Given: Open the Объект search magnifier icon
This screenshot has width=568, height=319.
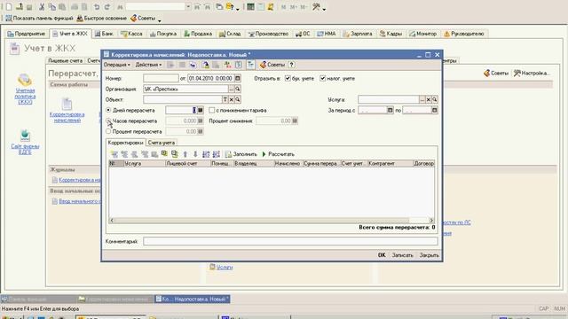Looking at the screenshot, I should (x=238, y=99).
